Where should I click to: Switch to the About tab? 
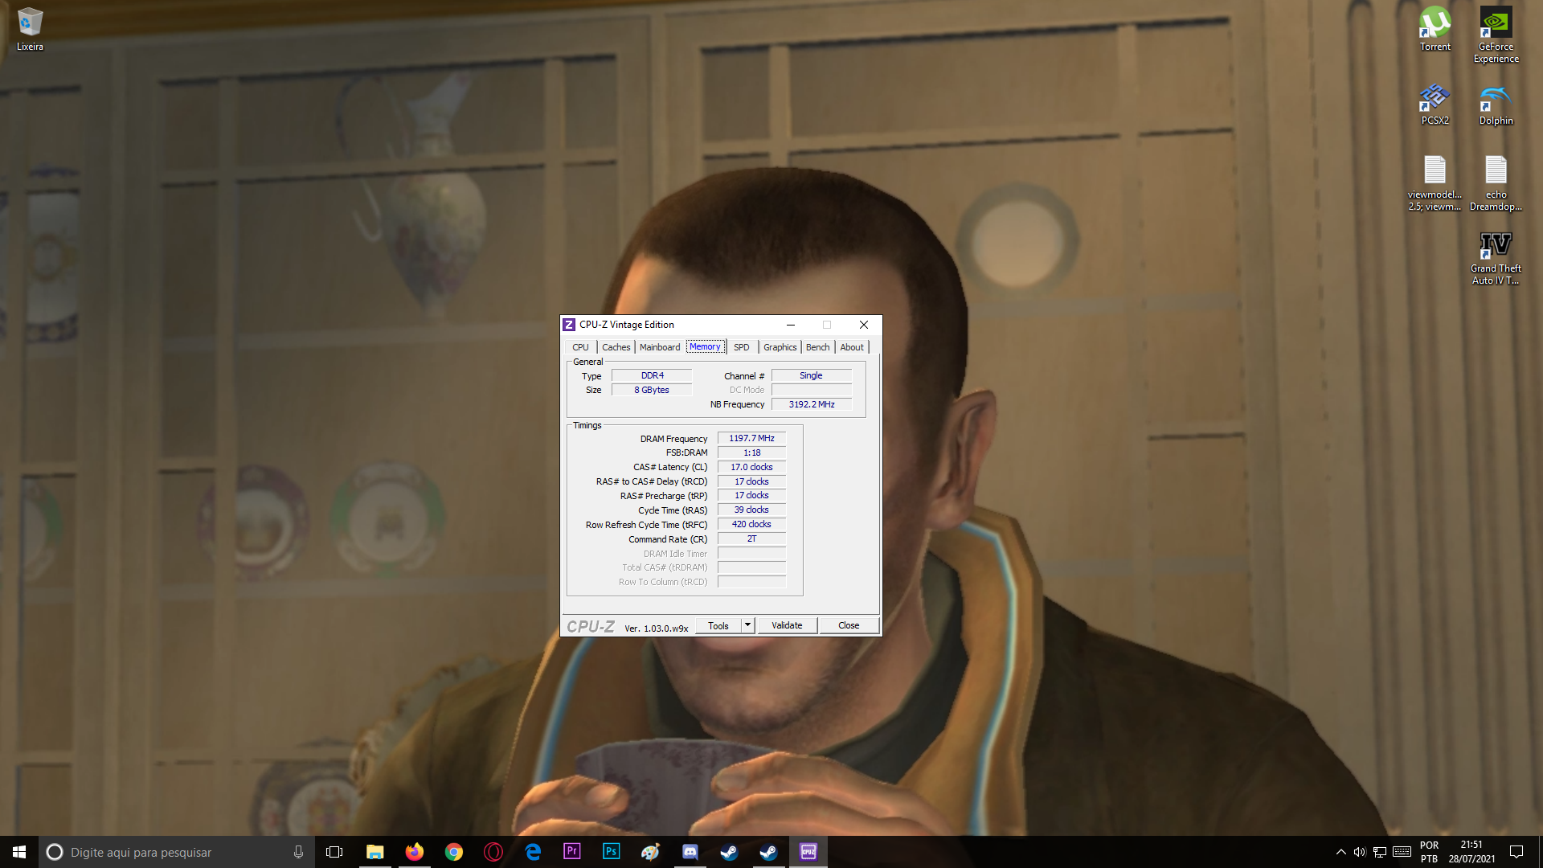(852, 347)
